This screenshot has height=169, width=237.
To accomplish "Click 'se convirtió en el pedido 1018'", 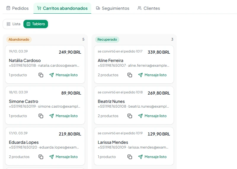I will 120,92.
